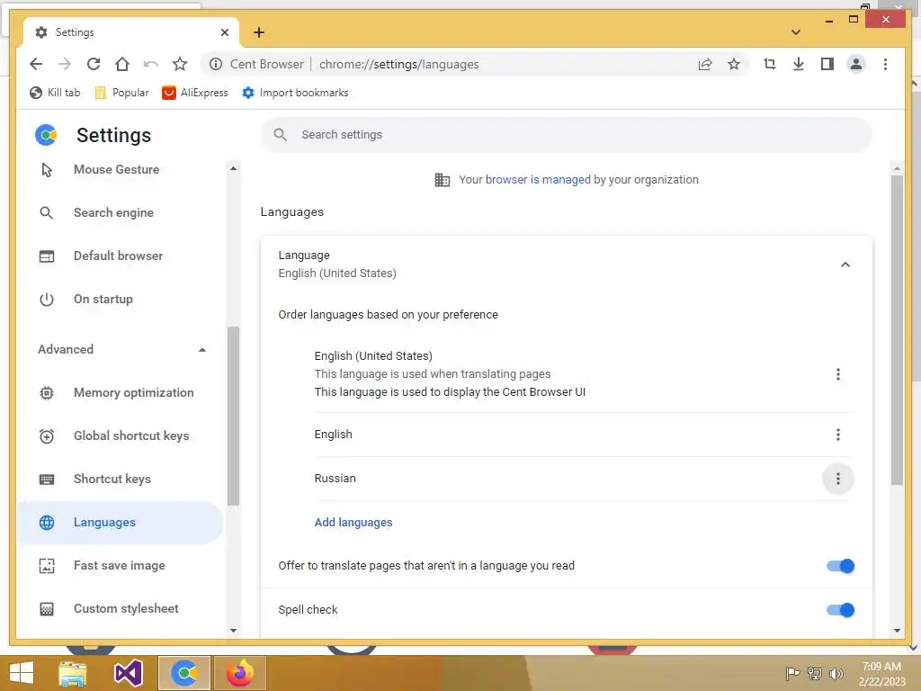Screen dimensions: 921x691
Task: Reload the settings page
Action: tap(94, 64)
